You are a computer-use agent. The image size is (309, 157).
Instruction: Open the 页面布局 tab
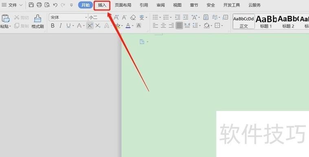[123, 5]
